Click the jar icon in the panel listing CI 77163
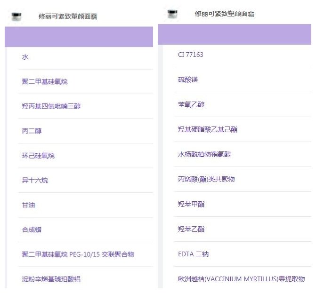The height and width of the screenshot is (293, 316). click(x=173, y=14)
